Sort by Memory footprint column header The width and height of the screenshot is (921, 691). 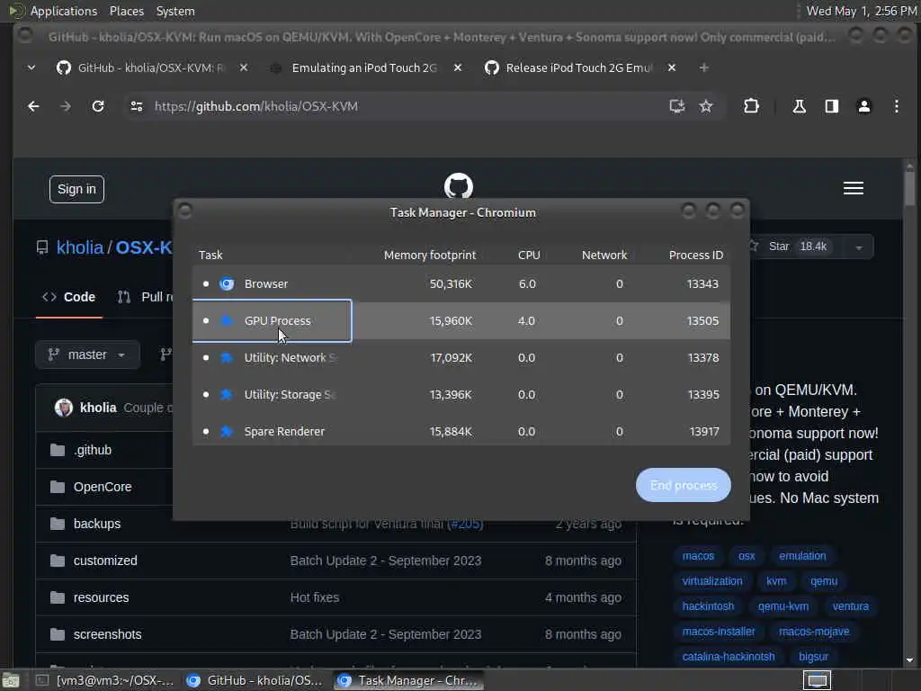pos(429,255)
